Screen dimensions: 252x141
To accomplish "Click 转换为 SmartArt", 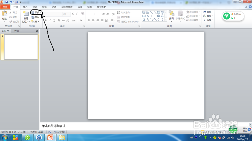I will coord(128,22).
